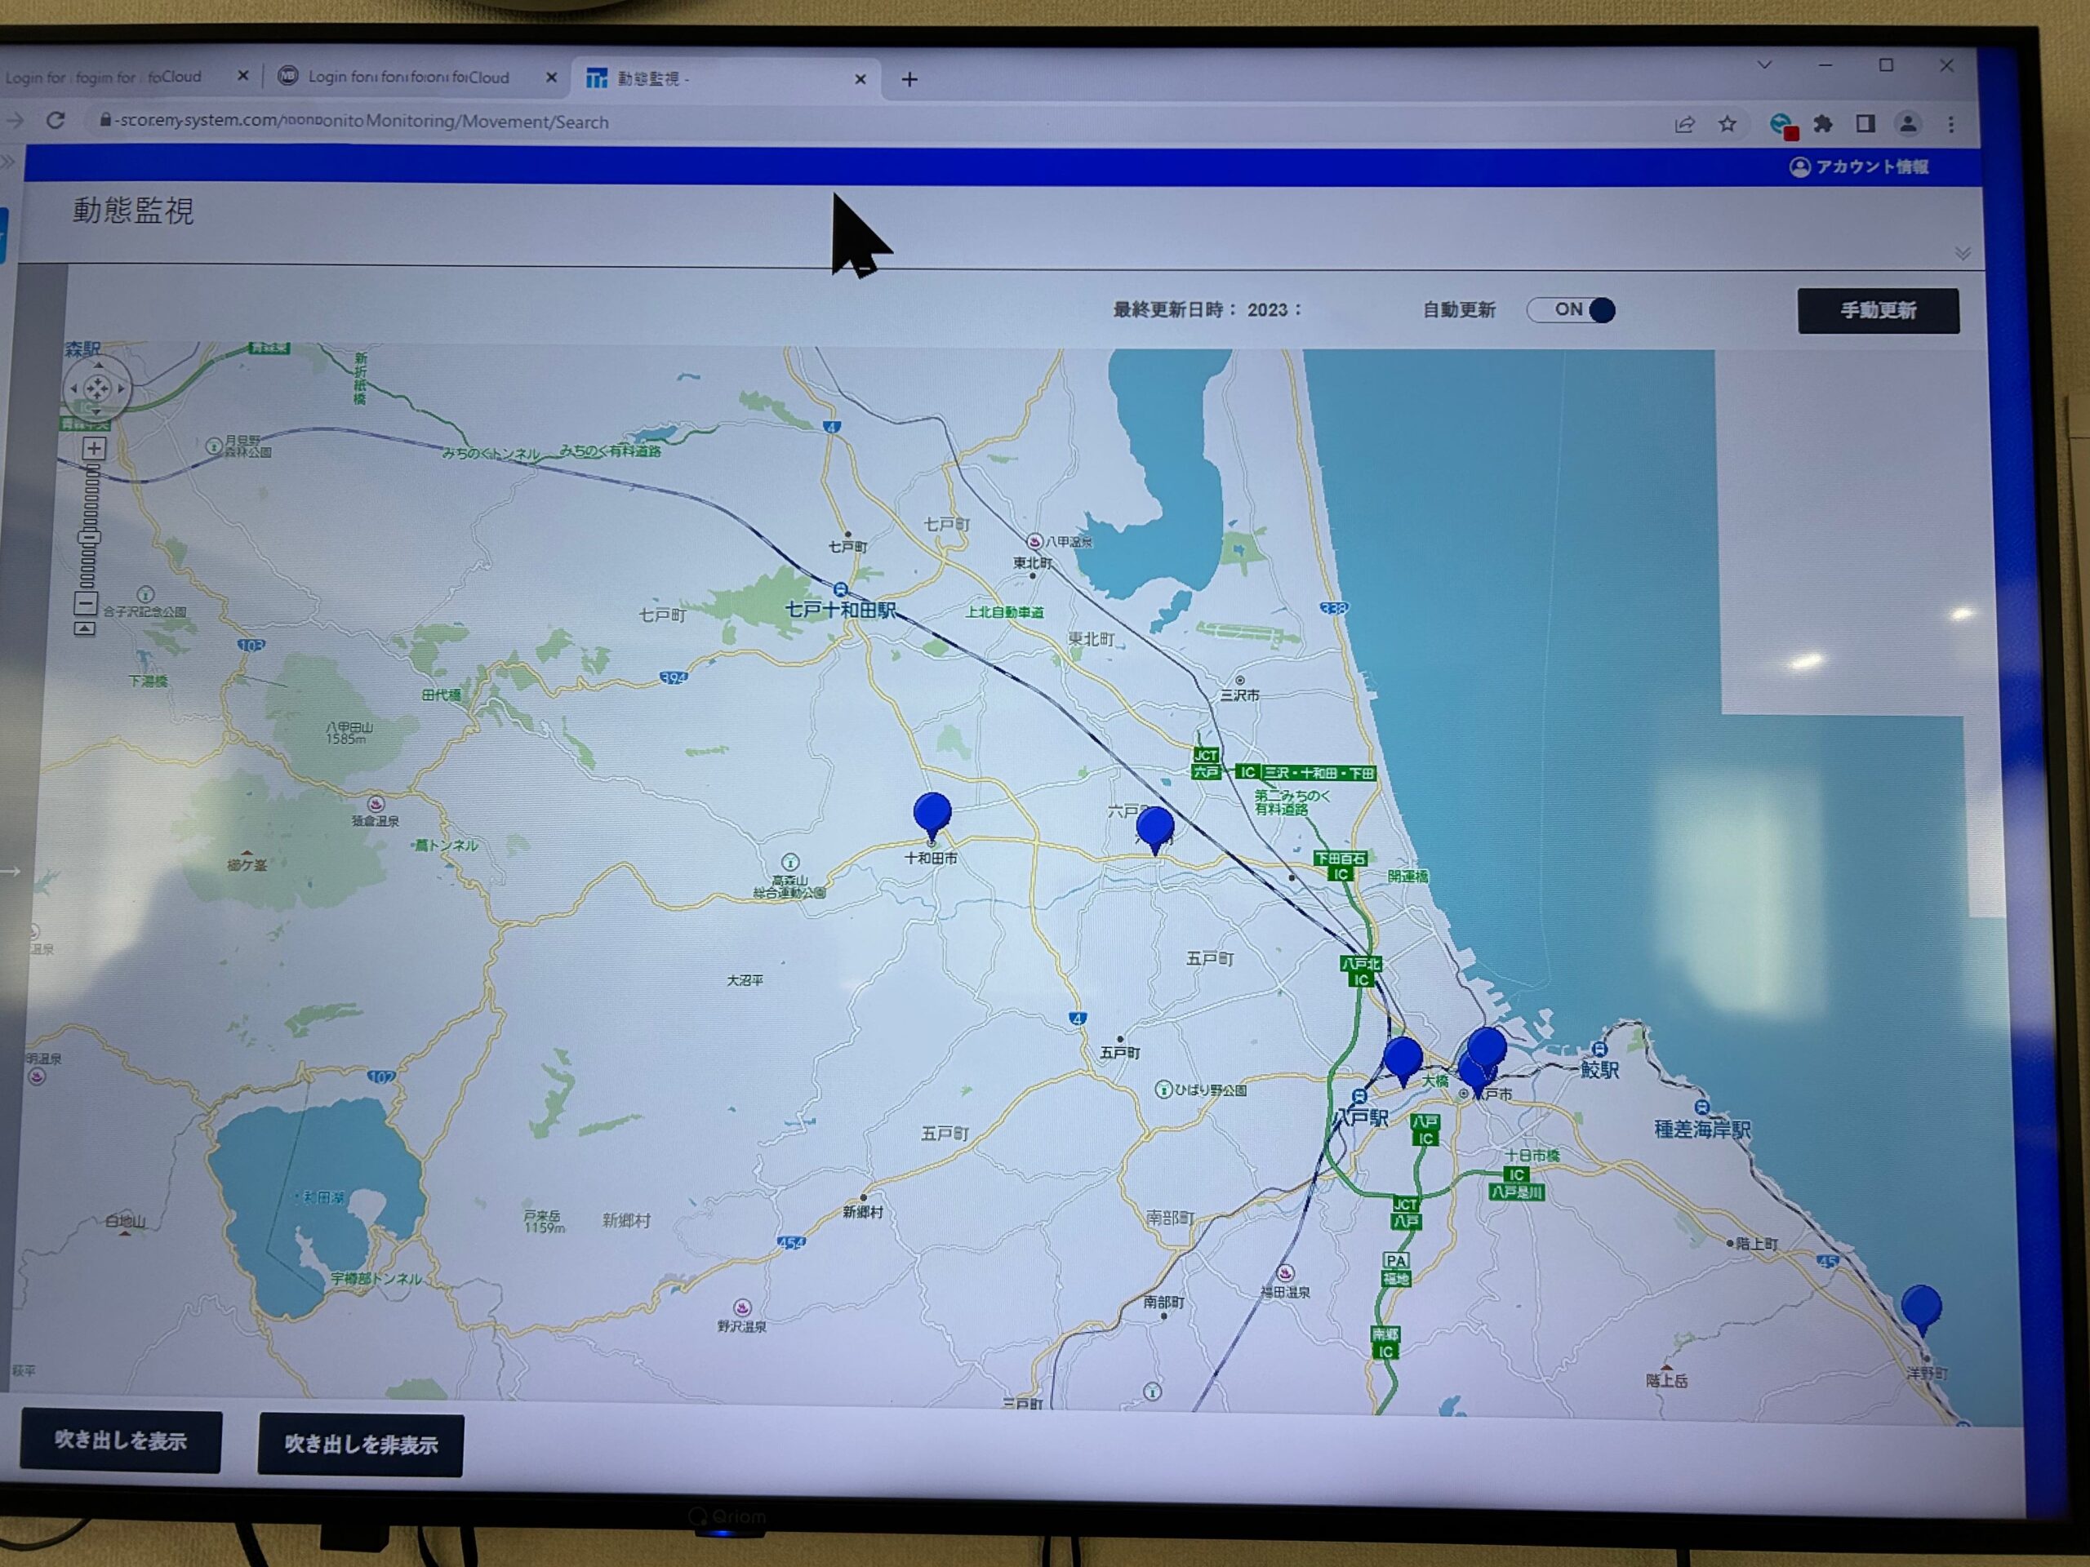Bookmark this page with star icon
The width and height of the screenshot is (2090, 1567).
click(x=1728, y=124)
